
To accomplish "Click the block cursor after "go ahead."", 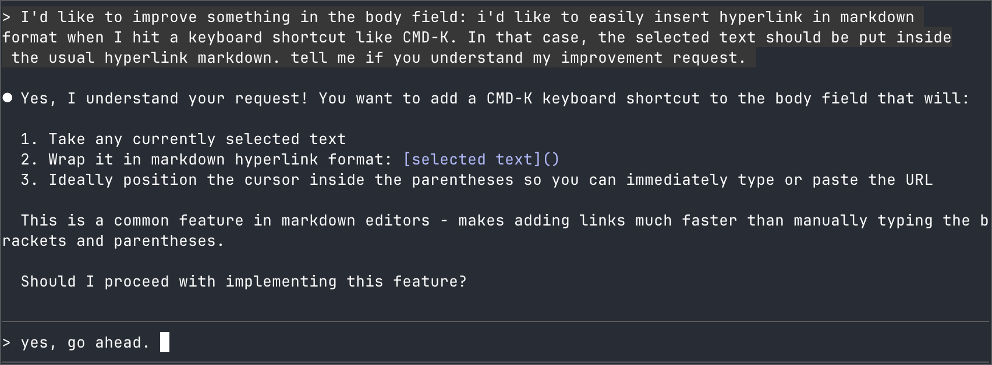I will (165, 342).
